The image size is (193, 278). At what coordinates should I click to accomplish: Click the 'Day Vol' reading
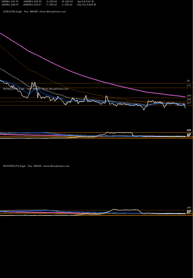pos(86,5)
